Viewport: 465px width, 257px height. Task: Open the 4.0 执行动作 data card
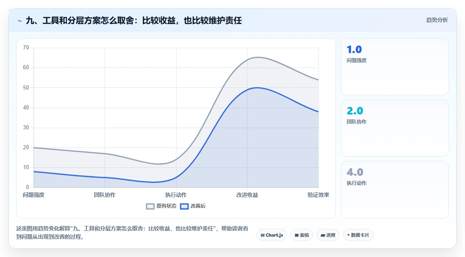395,189
